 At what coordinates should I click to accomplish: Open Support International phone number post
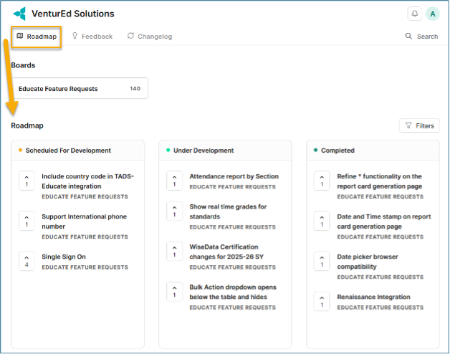[x=84, y=221]
